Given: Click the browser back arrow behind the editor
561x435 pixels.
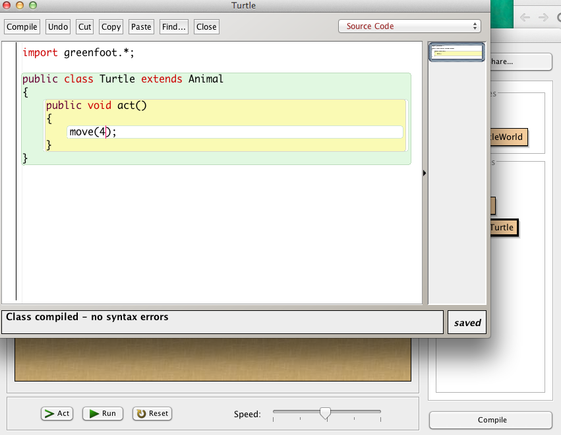Looking at the screenshot, I should click(x=525, y=17).
